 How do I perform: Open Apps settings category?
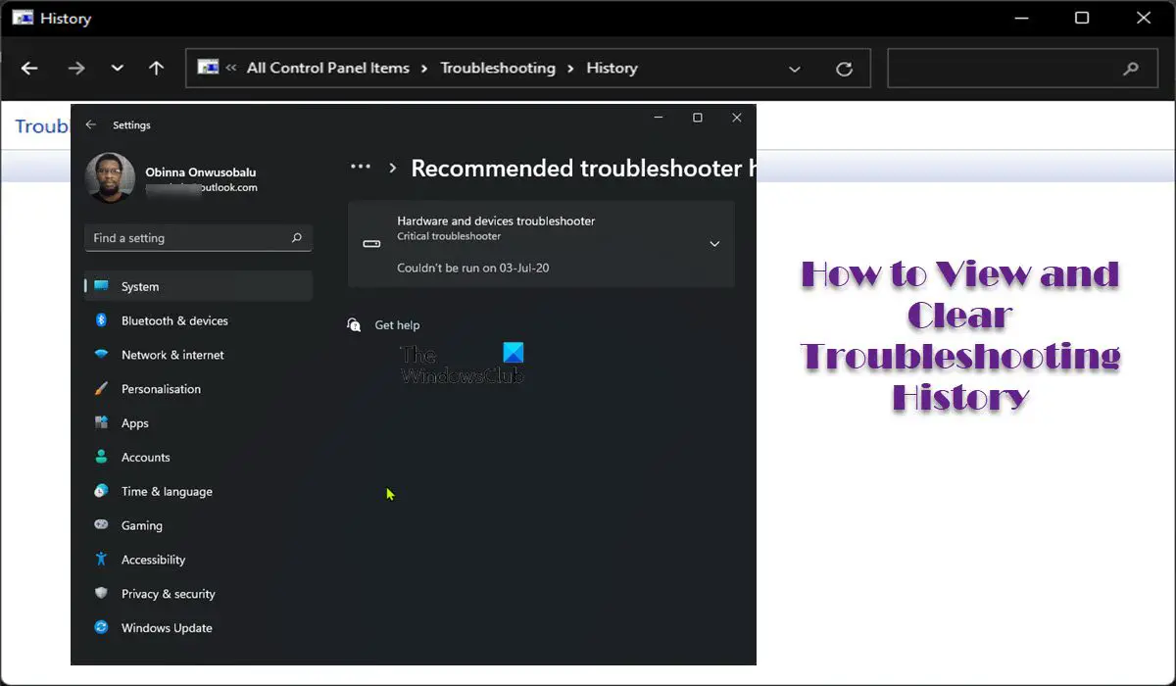(199, 423)
